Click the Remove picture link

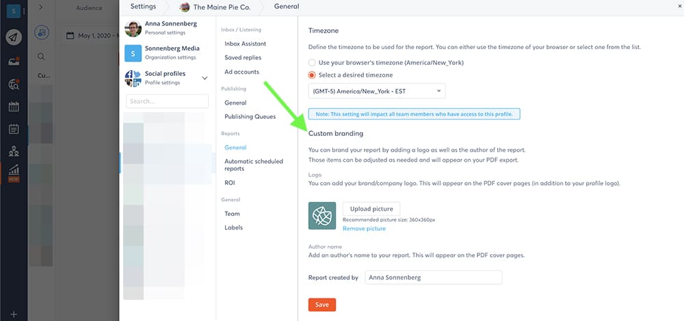[x=364, y=229]
